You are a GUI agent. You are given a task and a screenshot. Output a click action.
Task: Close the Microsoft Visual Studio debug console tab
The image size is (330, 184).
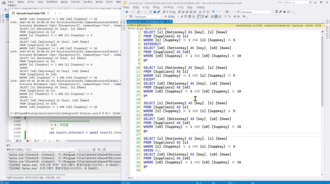click(x=48, y=13)
